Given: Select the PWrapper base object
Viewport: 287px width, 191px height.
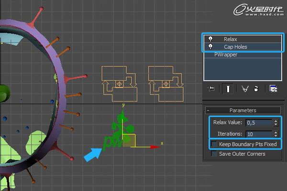Looking at the screenshot, I should click(x=225, y=54).
